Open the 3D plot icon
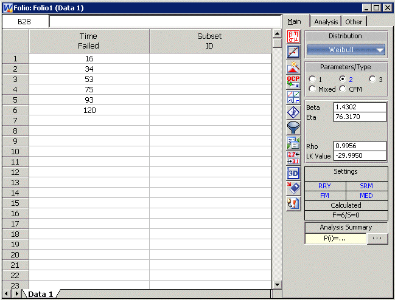395x300 pixels. (x=293, y=173)
